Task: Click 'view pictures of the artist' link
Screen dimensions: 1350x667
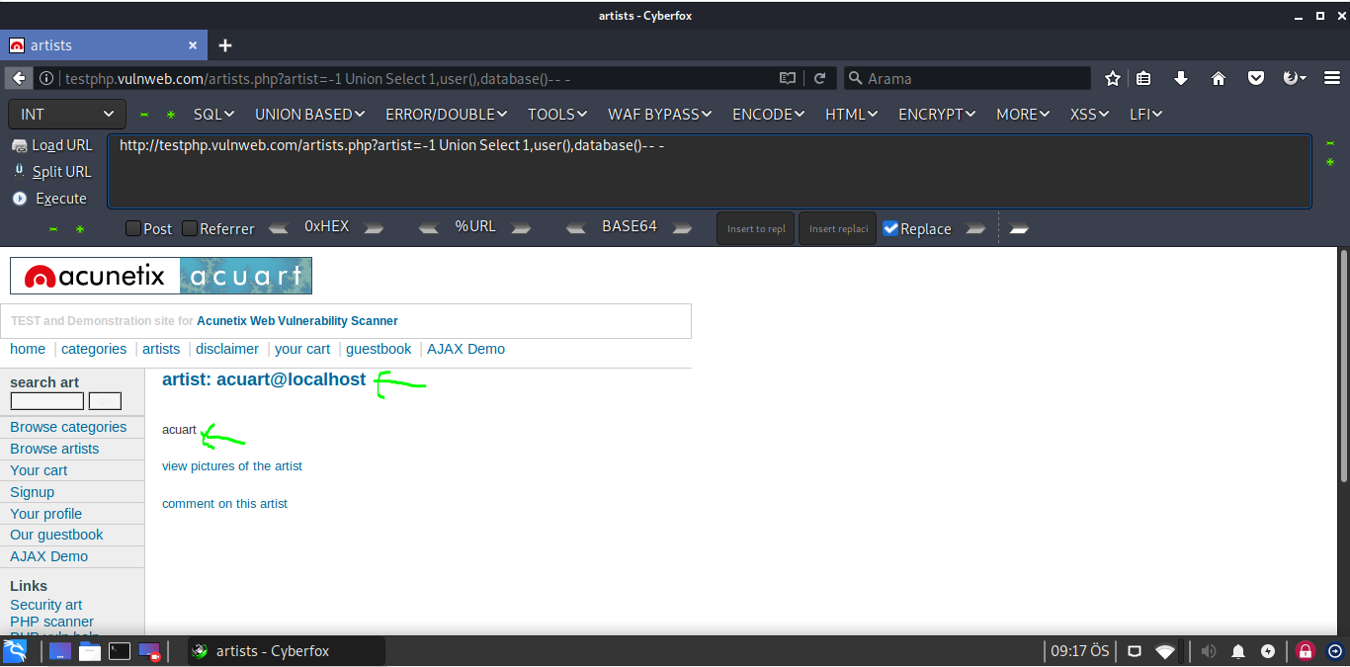Action: [x=232, y=466]
